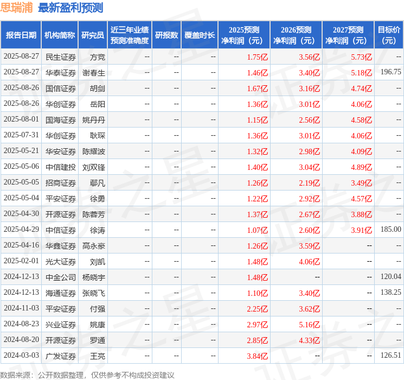Select the 华安证券 institution cell
Screen dimensions: 404x380
pos(61,151)
